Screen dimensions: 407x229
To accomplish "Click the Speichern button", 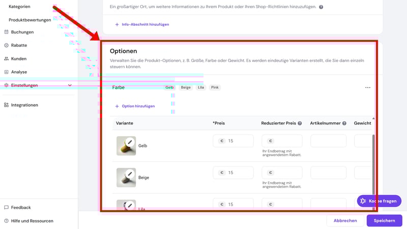I will click(x=385, y=221).
